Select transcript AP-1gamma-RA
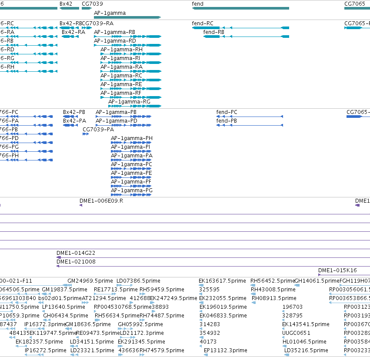The image size is (370, 357). [122, 67]
